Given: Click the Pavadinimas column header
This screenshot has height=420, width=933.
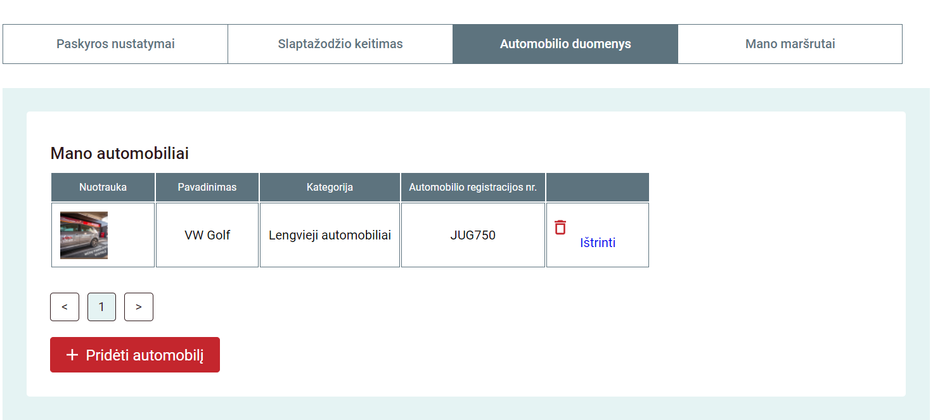Looking at the screenshot, I should pos(207,188).
